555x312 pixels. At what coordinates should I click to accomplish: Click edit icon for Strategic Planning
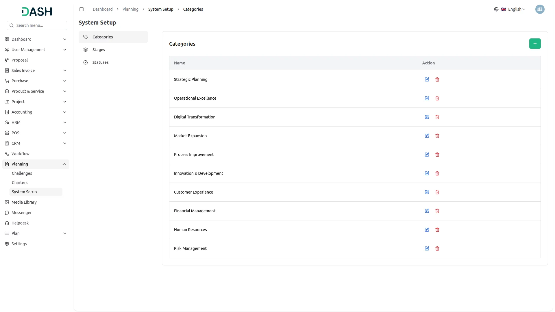click(x=427, y=79)
